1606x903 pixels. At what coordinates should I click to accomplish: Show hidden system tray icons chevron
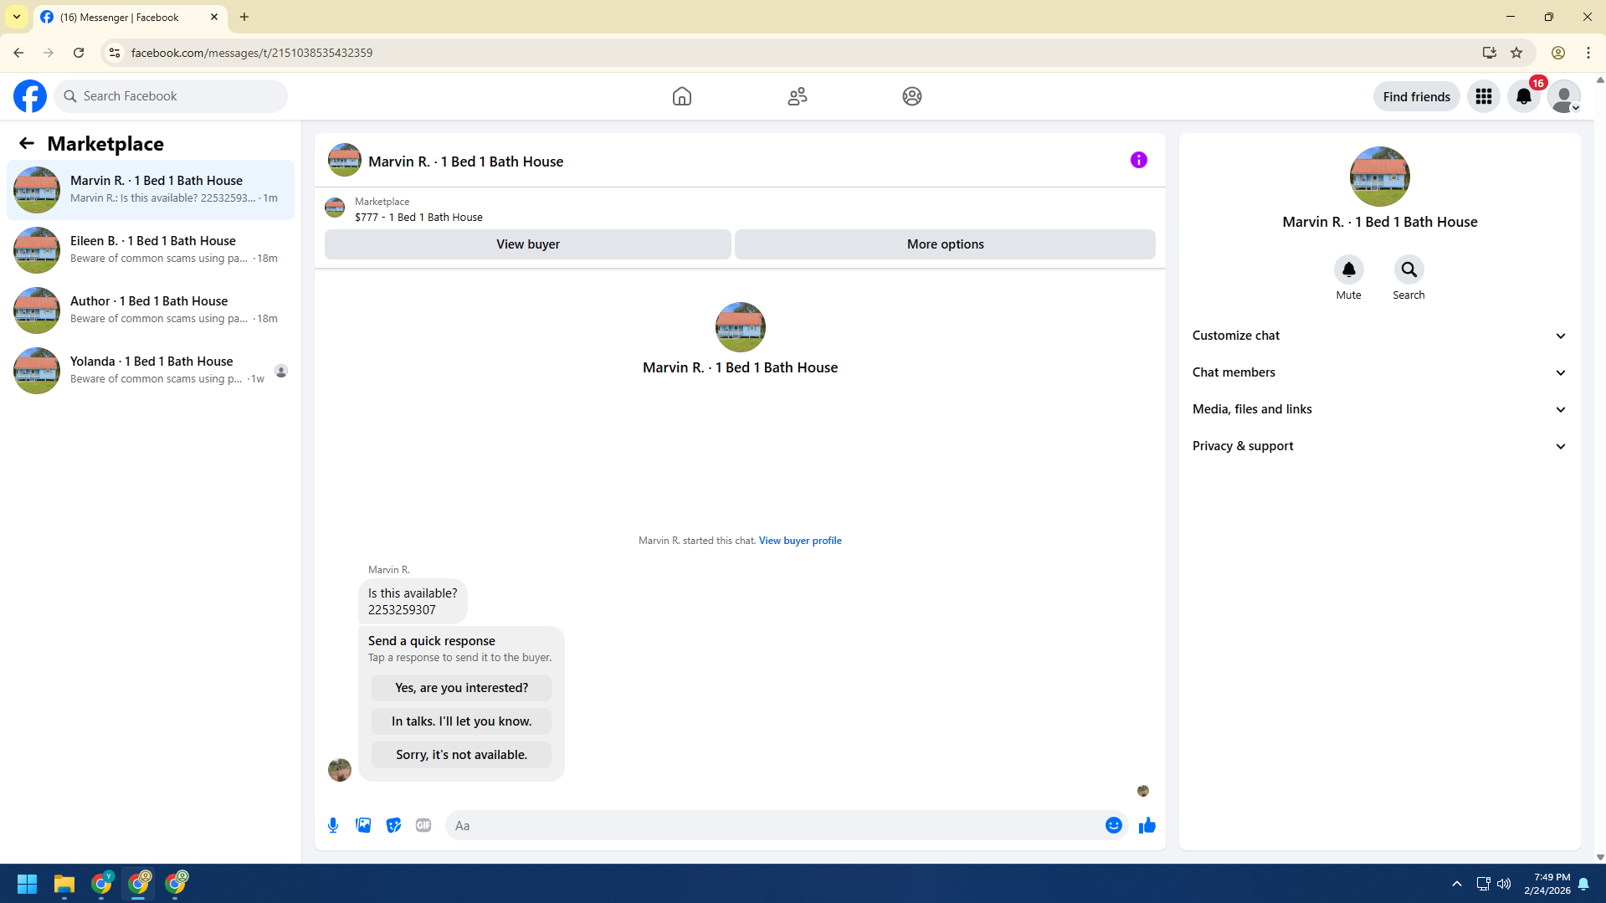point(1457,884)
